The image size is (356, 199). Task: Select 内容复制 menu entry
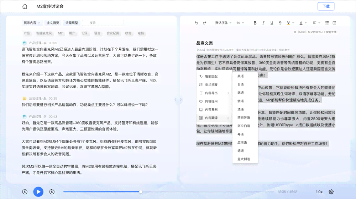click(x=214, y=110)
